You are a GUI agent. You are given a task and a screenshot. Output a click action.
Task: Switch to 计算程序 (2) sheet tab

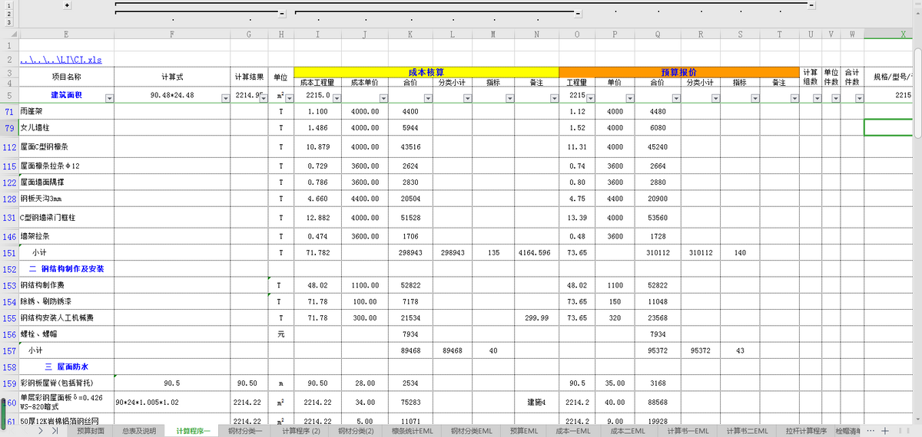(x=301, y=431)
